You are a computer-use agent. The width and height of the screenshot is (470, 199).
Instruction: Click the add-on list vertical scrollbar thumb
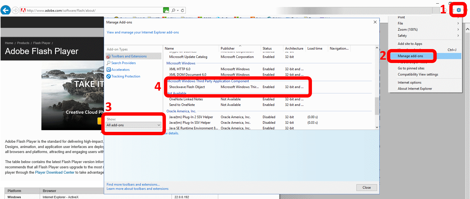click(377, 106)
